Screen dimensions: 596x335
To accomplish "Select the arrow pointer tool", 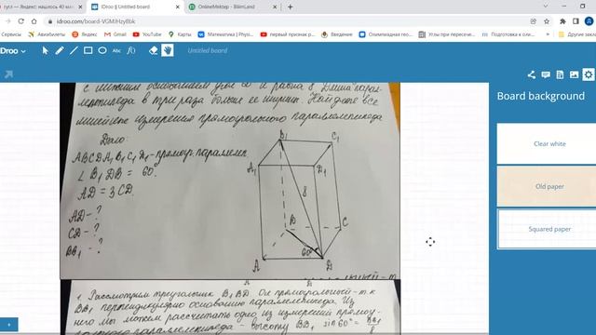I will 45,50.
